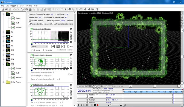Click the save image disk icon below graph
The image size is (184, 107).
click(x=58, y=46)
